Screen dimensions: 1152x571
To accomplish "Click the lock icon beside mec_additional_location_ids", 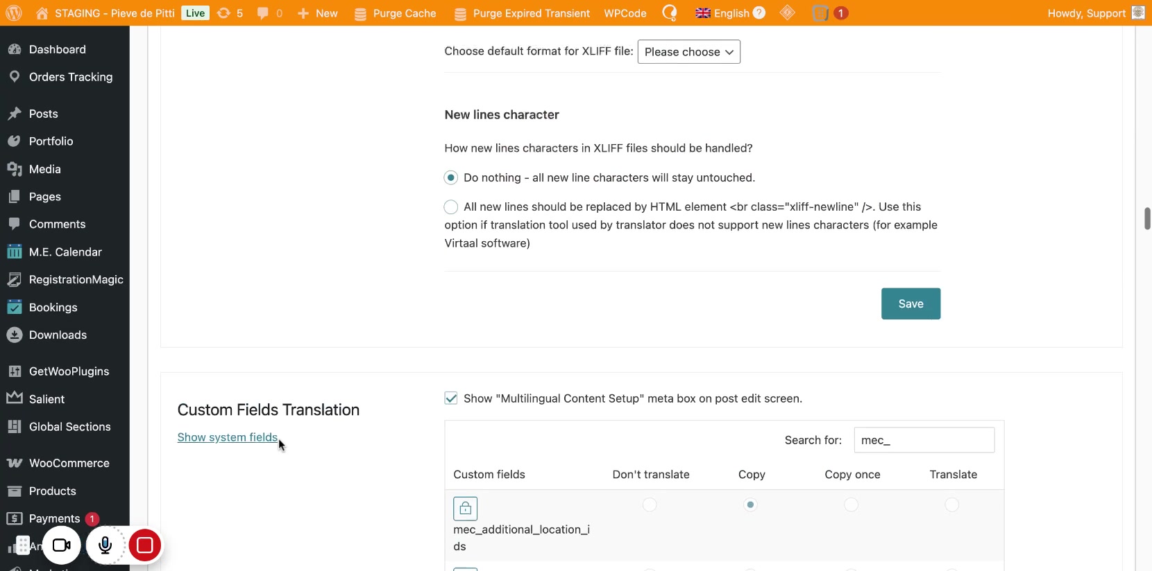I will pyautogui.click(x=465, y=509).
